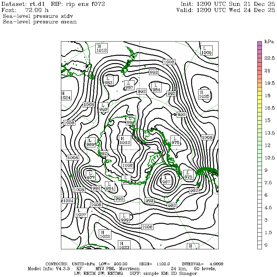The width and height of the screenshot is (277, 277).
Task: Click the "10.5" value on color scale
Action: tap(270, 158)
